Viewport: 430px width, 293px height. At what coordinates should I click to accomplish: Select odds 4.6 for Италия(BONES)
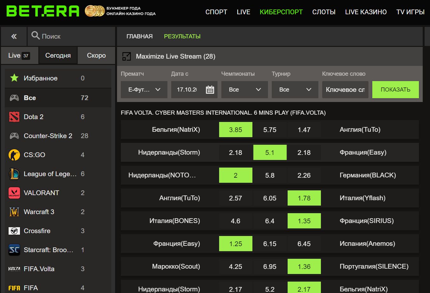click(x=236, y=221)
